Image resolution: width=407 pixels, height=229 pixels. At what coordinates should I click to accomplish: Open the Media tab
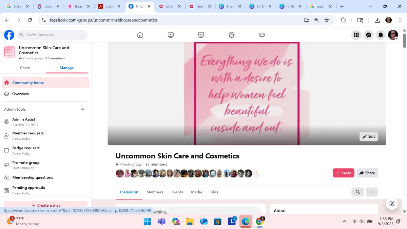click(x=196, y=192)
